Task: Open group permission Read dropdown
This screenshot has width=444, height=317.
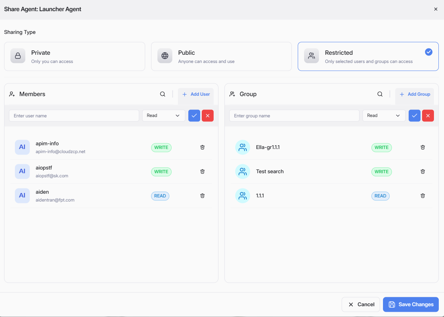Action: pyautogui.click(x=384, y=116)
